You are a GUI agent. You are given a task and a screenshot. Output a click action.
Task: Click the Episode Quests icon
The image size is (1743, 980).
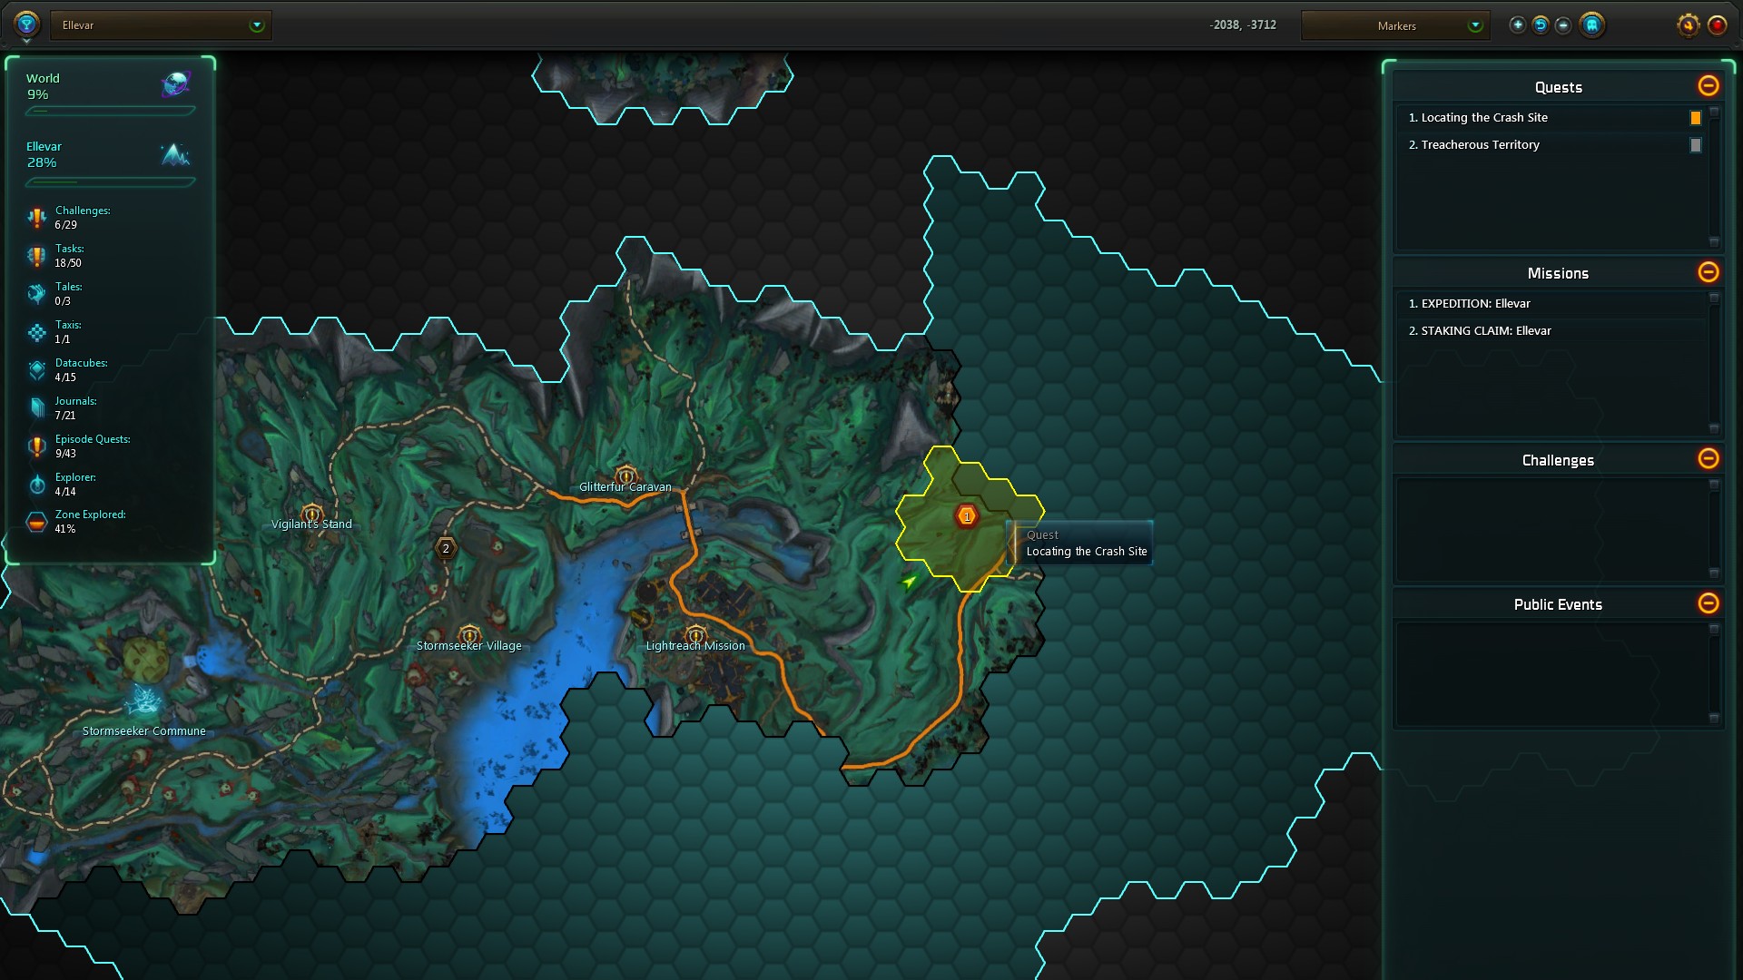(36, 446)
